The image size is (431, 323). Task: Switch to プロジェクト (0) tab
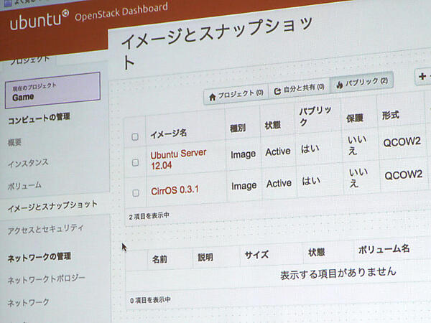pyautogui.click(x=236, y=95)
